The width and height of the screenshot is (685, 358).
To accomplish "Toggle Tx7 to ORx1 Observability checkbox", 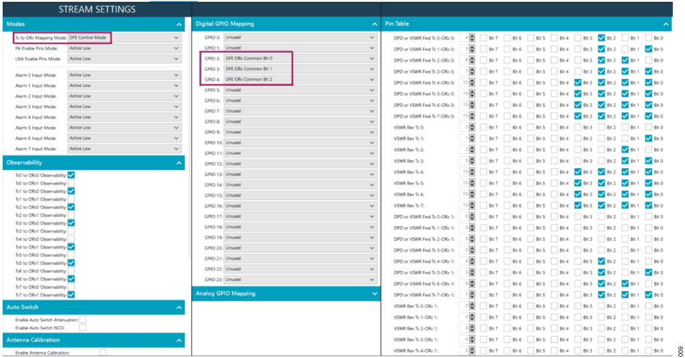I will click(71, 295).
